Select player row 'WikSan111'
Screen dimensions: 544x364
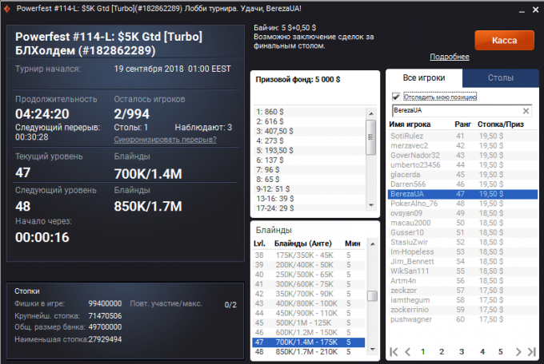click(462, 271)
